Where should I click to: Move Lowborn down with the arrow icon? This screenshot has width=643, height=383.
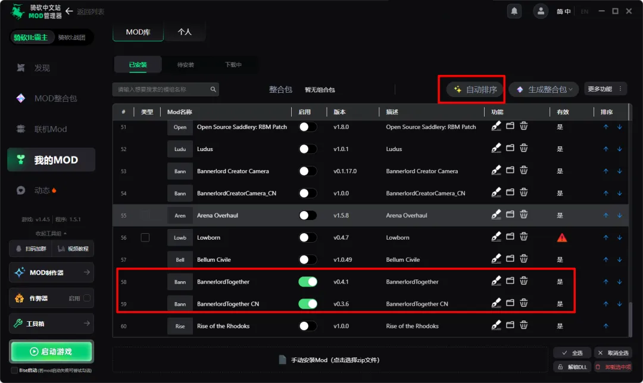pyautogui.click(x=620, y=237)
